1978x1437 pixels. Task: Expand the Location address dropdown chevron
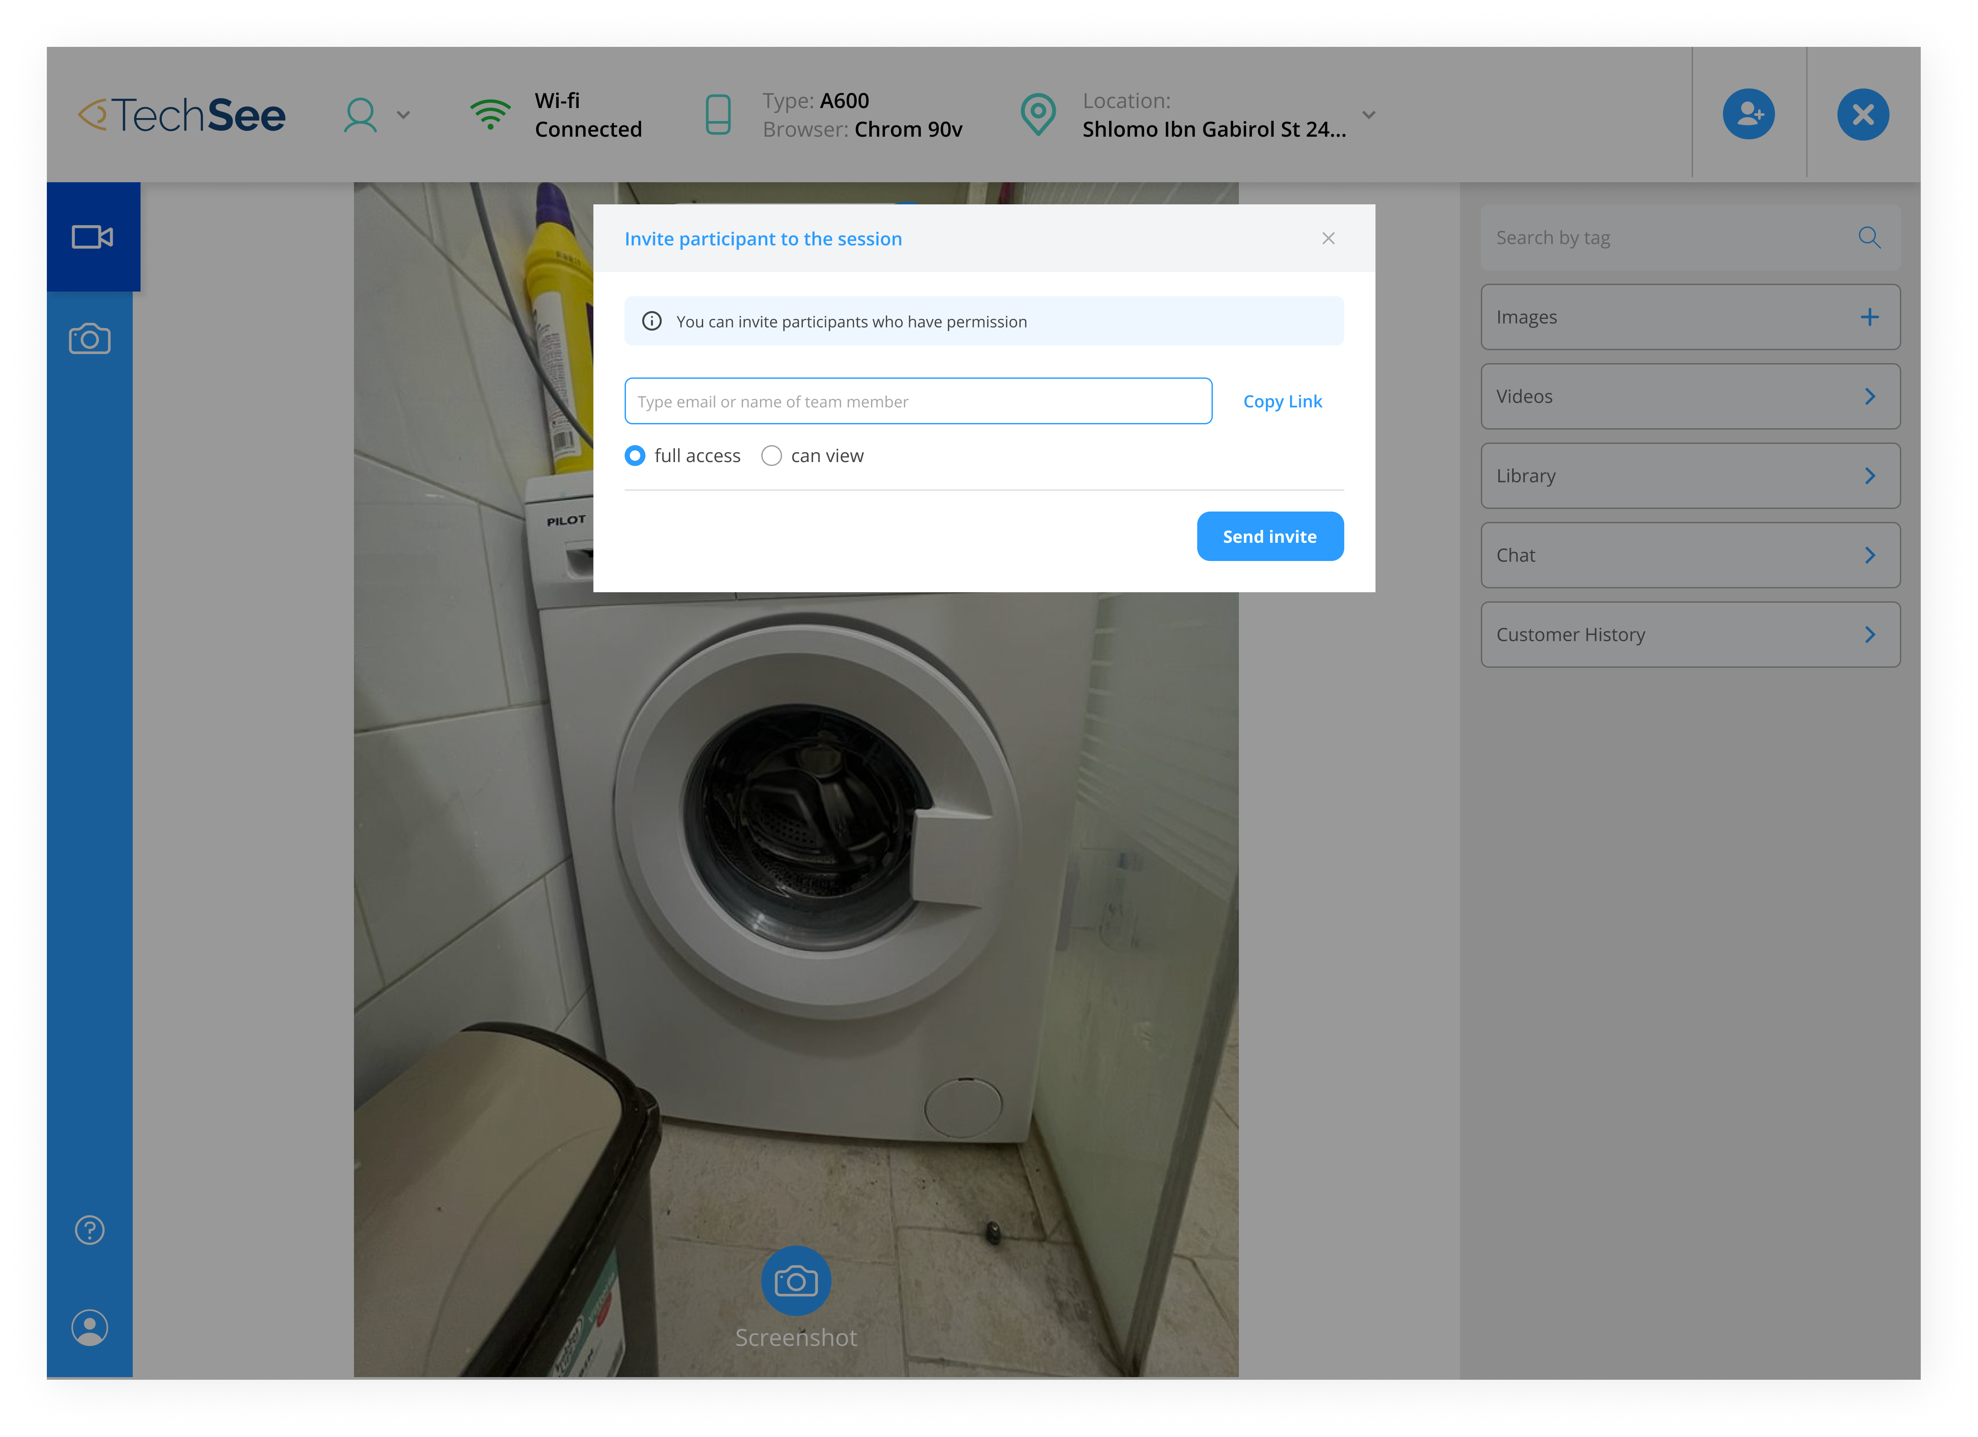point(1369,115)
